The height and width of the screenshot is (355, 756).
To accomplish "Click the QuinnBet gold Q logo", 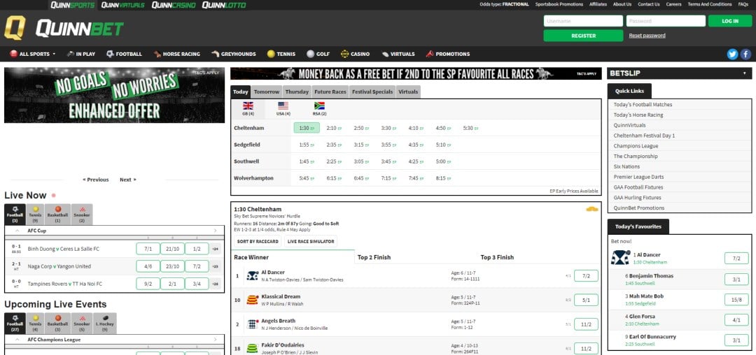I will pyautogui.click(x=15, y=28).
